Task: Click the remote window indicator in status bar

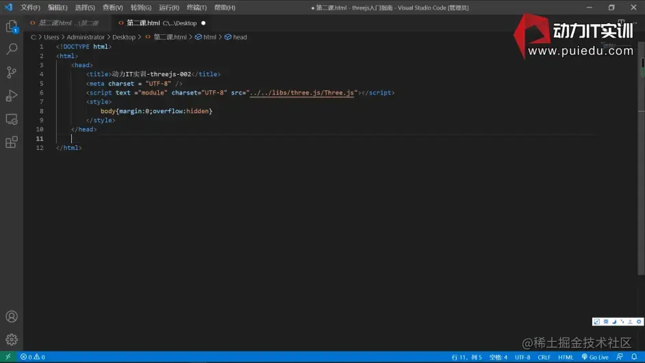Action: pyautogui.click(x=8, y=357)
